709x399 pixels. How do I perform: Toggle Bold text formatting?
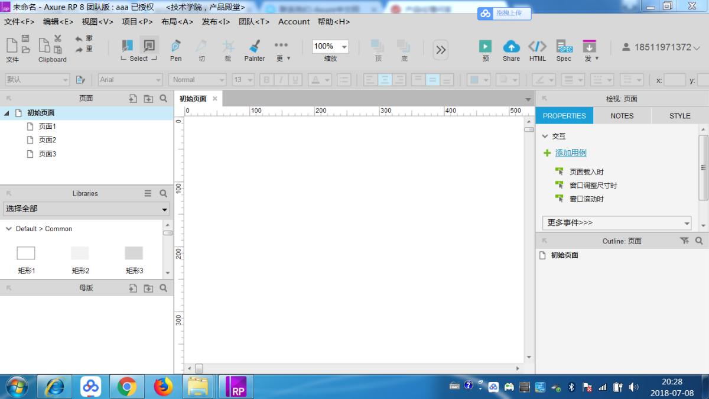click(267, 80)
